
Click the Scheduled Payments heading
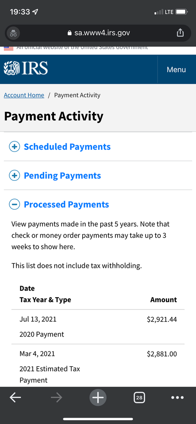click(67, 147)
